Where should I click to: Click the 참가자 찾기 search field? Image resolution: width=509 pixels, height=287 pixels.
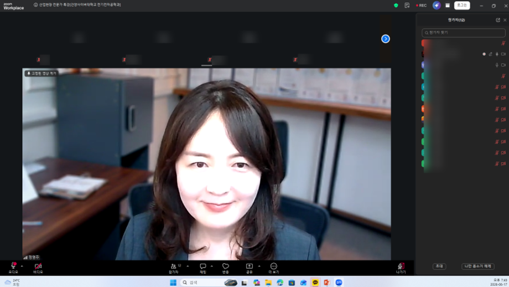click(463, 33)
